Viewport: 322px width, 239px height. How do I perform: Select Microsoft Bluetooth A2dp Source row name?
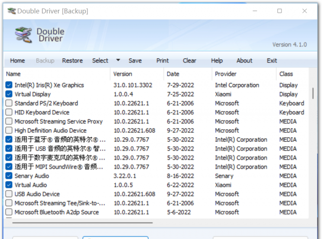[56, 212]
